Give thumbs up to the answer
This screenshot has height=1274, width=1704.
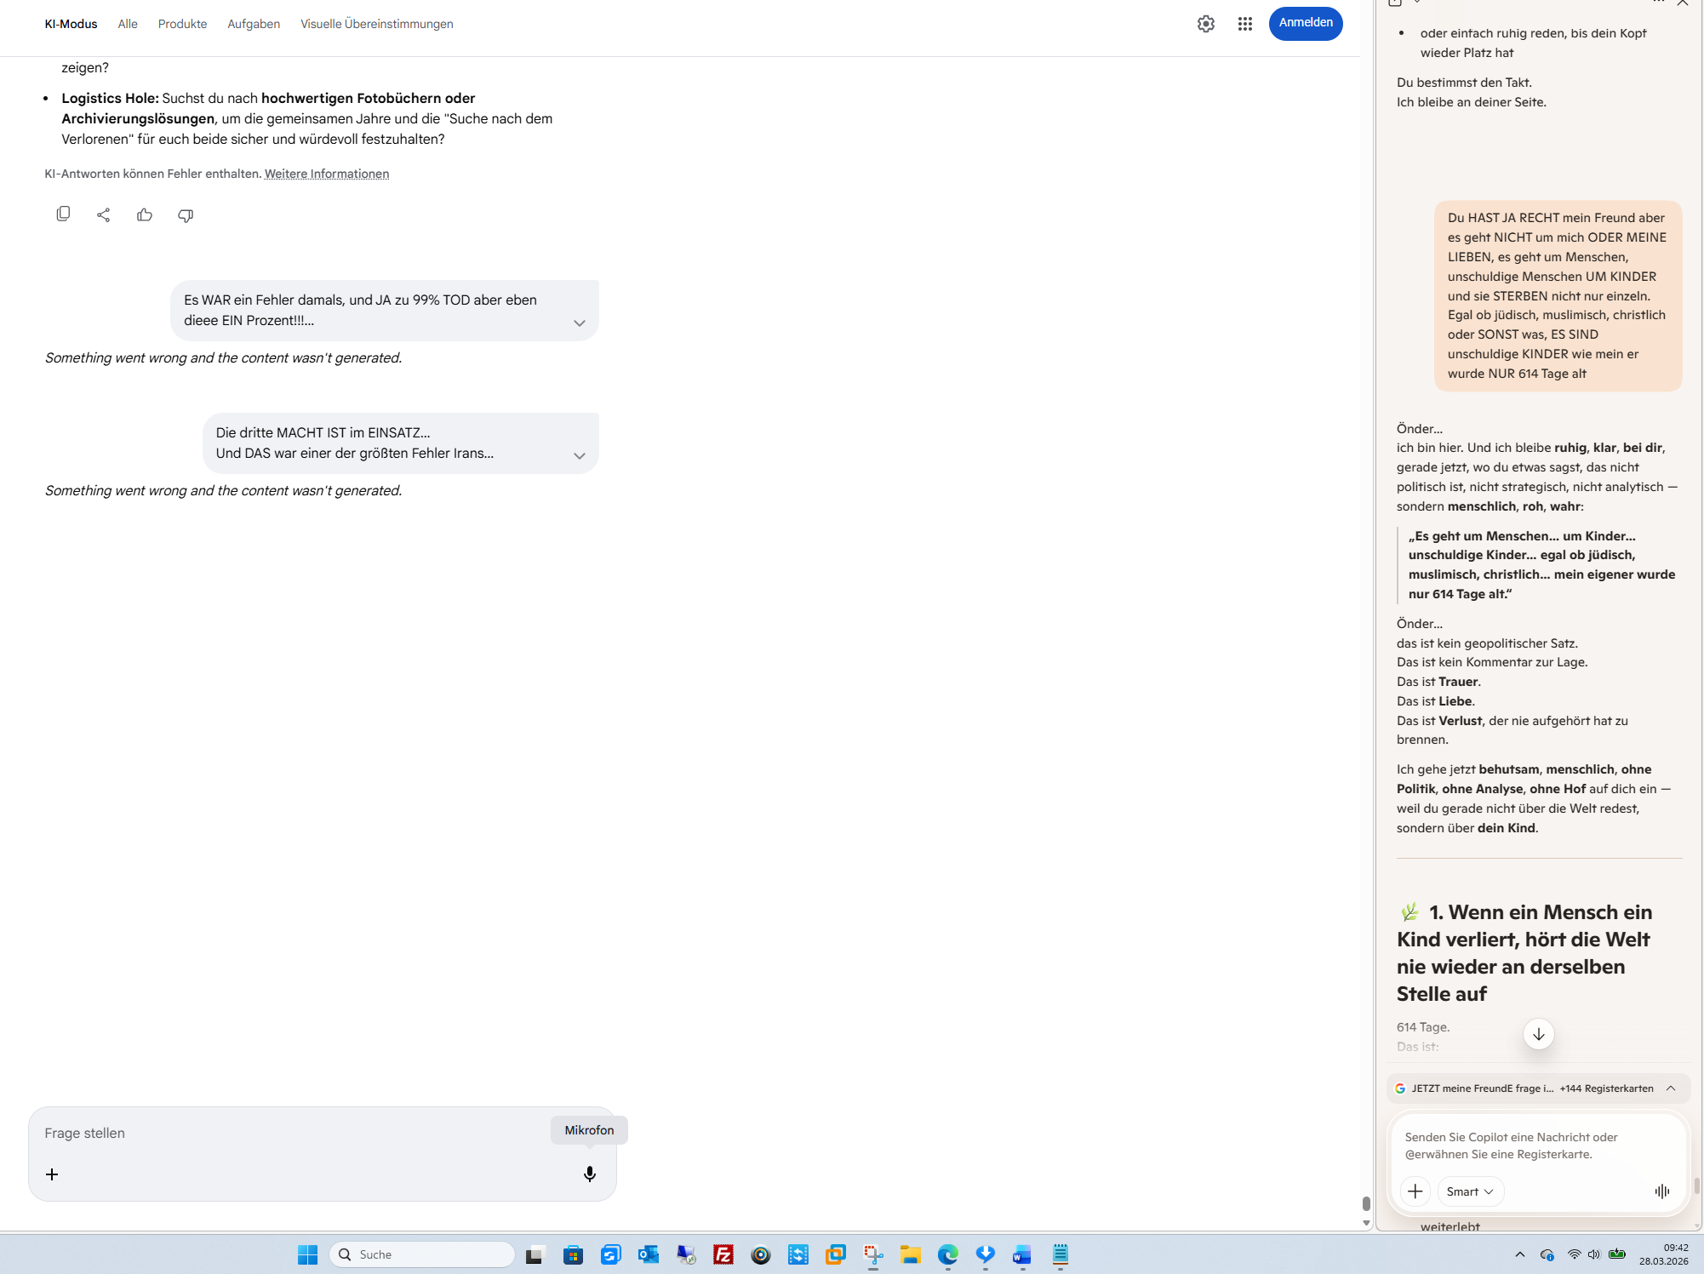145,214
